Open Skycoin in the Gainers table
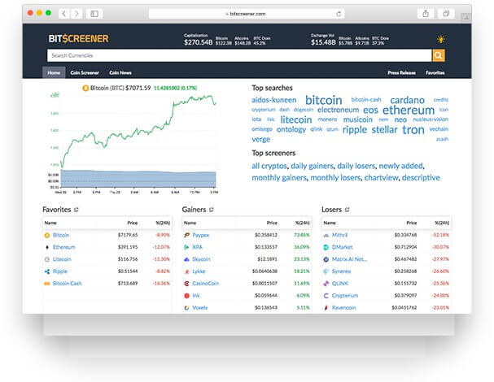This screenshot has height=382, width=494. coord(201,259)
